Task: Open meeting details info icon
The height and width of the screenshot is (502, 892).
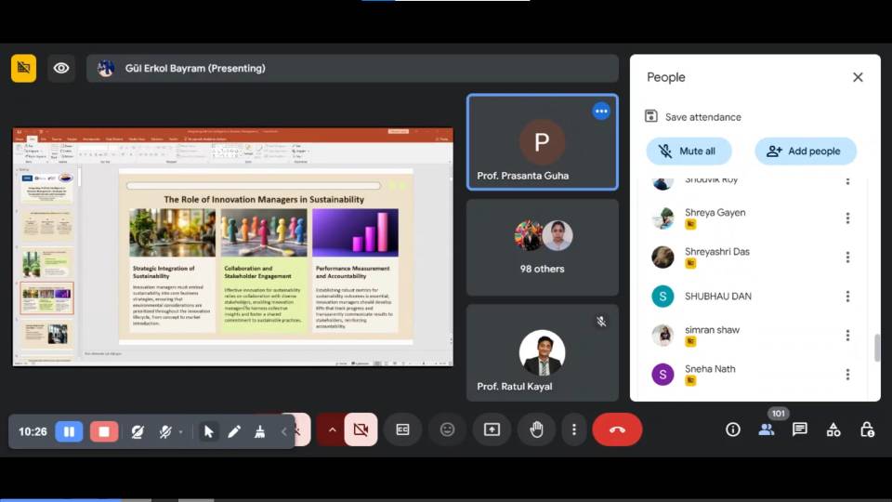Action: [733, 429]
